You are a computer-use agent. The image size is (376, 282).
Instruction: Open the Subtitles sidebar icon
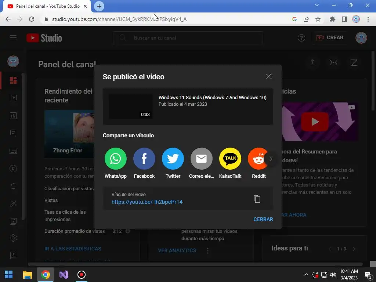[13, 151]
